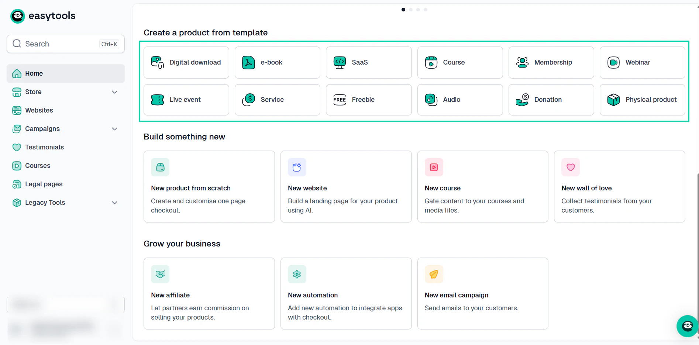The height and width of the screenshot is (345, 699).
Task: Open the sloth chat widget button
Action: click(x=687, y=326)
